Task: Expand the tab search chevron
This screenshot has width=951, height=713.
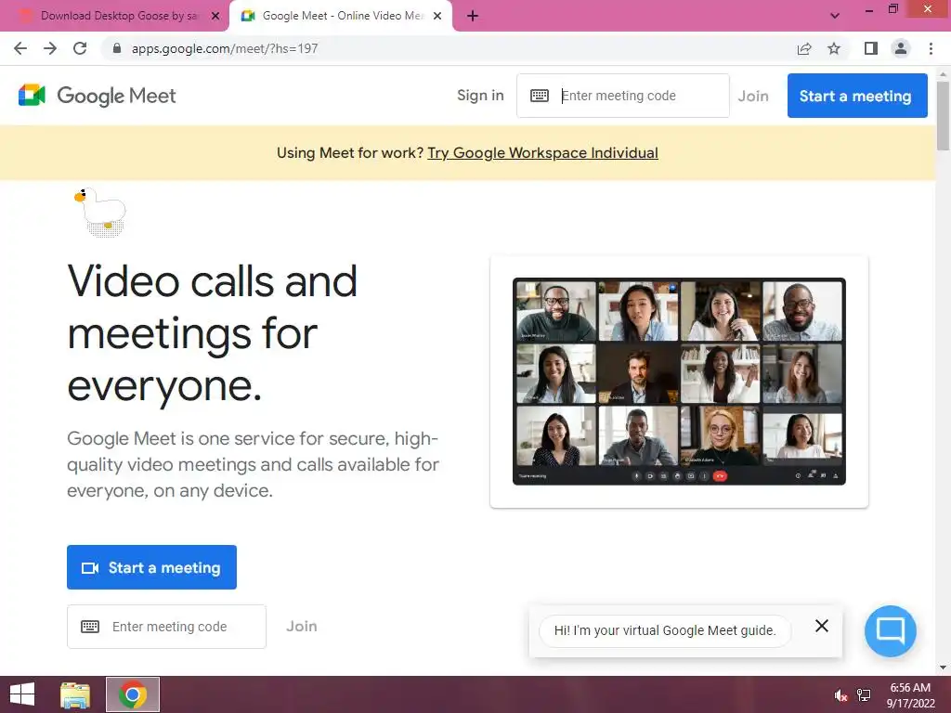Action: tap(835, 16)
